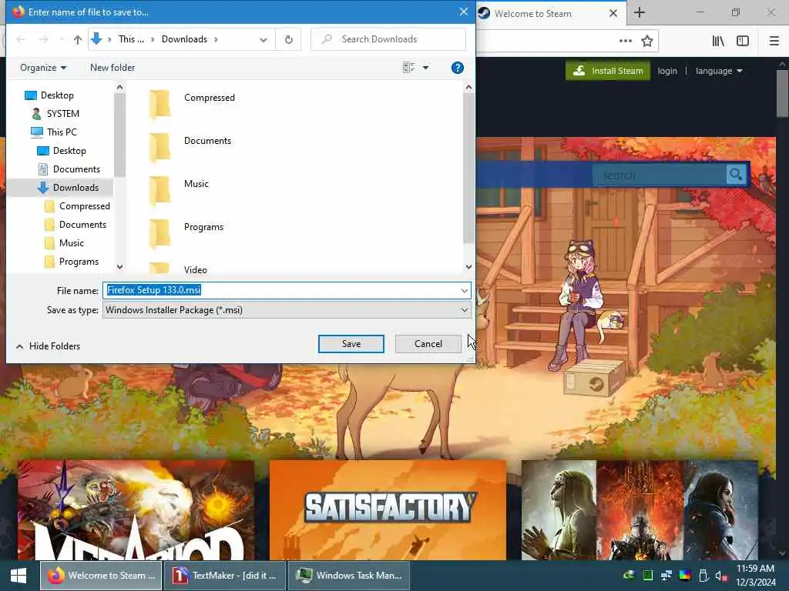Switch to TextMaker in the taskbar
Screen dimensions: 789x591
coord(225,576)
